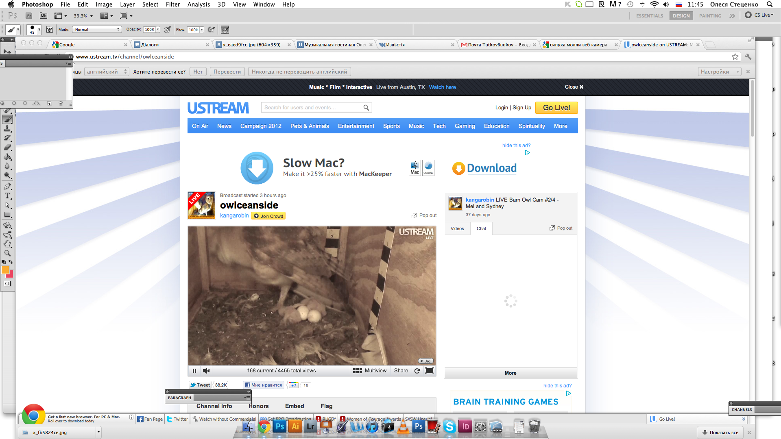Open Arrange Documents dropdown
Viewport: 781px width, 439px height.
pos(107,16)
